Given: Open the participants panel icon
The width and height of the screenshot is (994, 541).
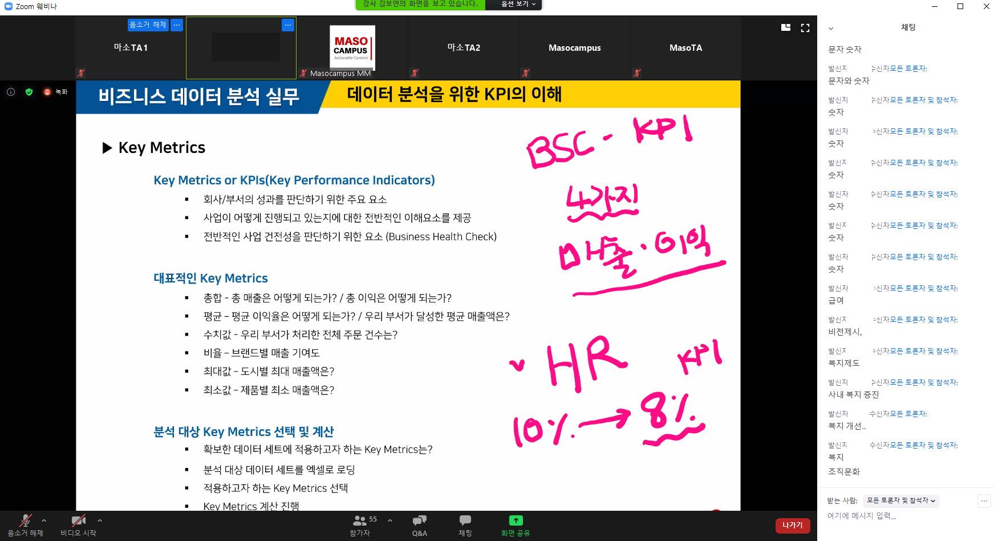Looking at the screenshot, I should click(360, 520).
